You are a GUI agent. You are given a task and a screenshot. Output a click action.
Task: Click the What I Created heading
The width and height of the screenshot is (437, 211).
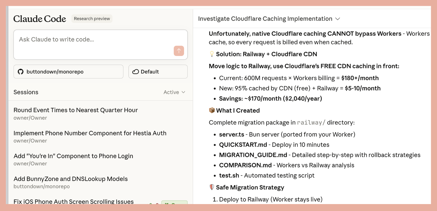point(238,111)
